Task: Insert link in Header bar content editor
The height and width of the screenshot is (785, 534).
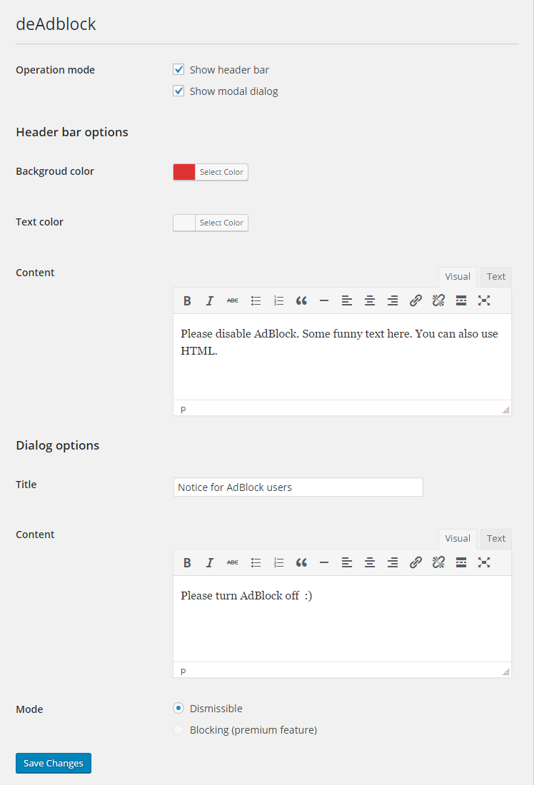Action: [415, 301]
